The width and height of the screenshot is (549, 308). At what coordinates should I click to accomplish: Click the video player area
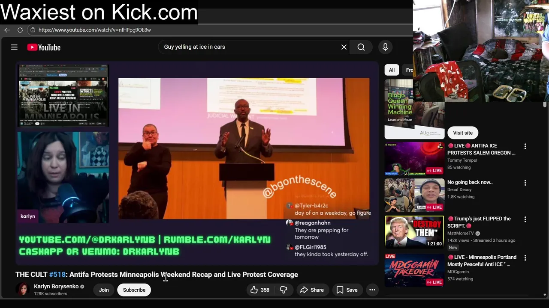197,164
